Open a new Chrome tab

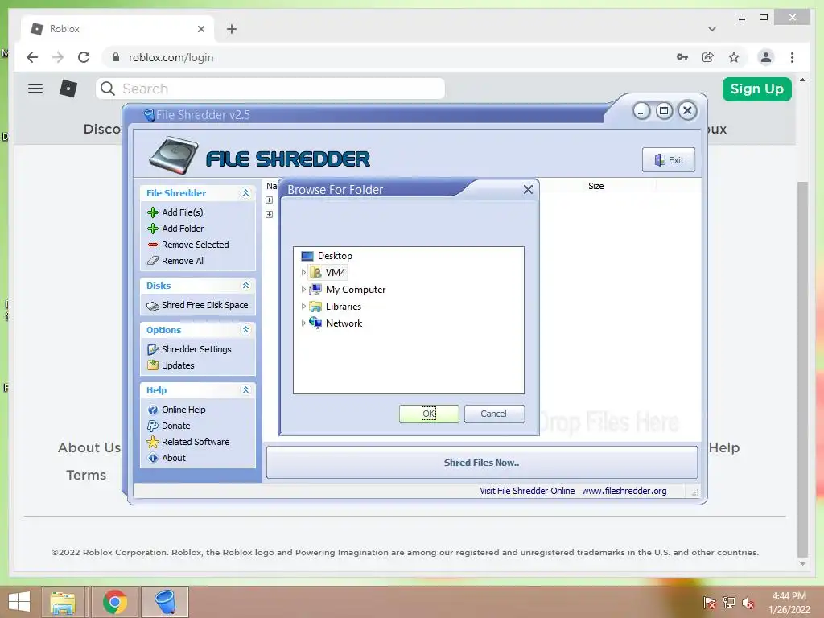(232, 29)
